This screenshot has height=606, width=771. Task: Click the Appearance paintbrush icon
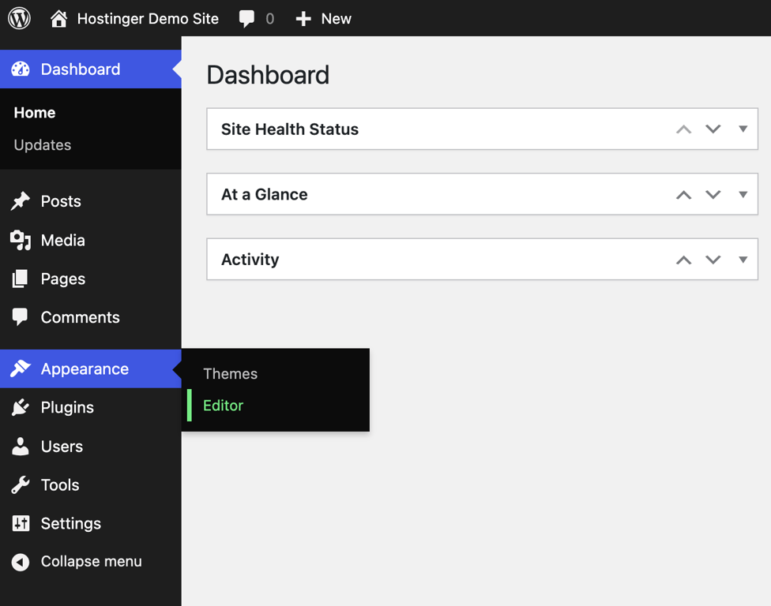pos(20,368)
